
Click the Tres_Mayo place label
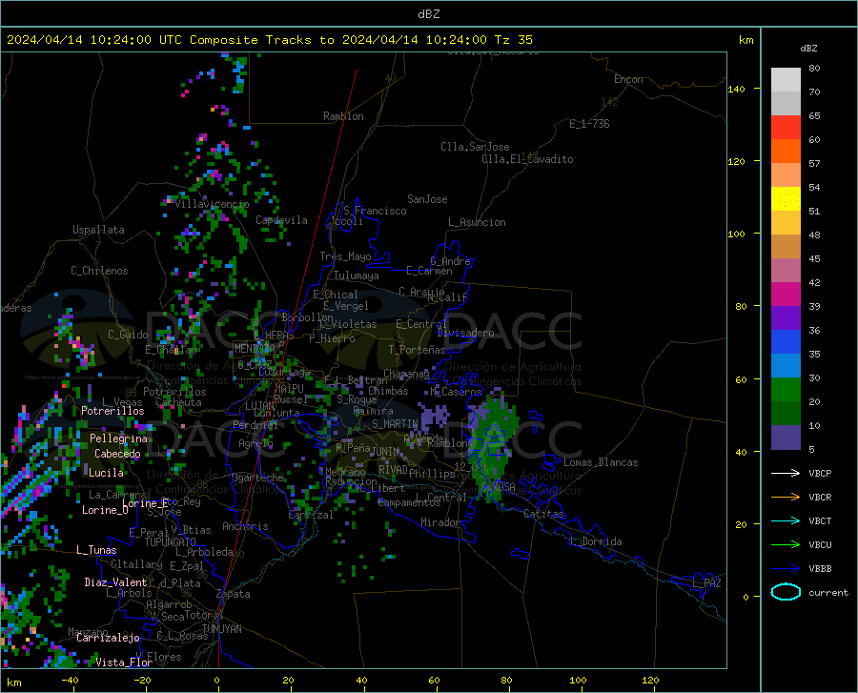coord(345,256)
